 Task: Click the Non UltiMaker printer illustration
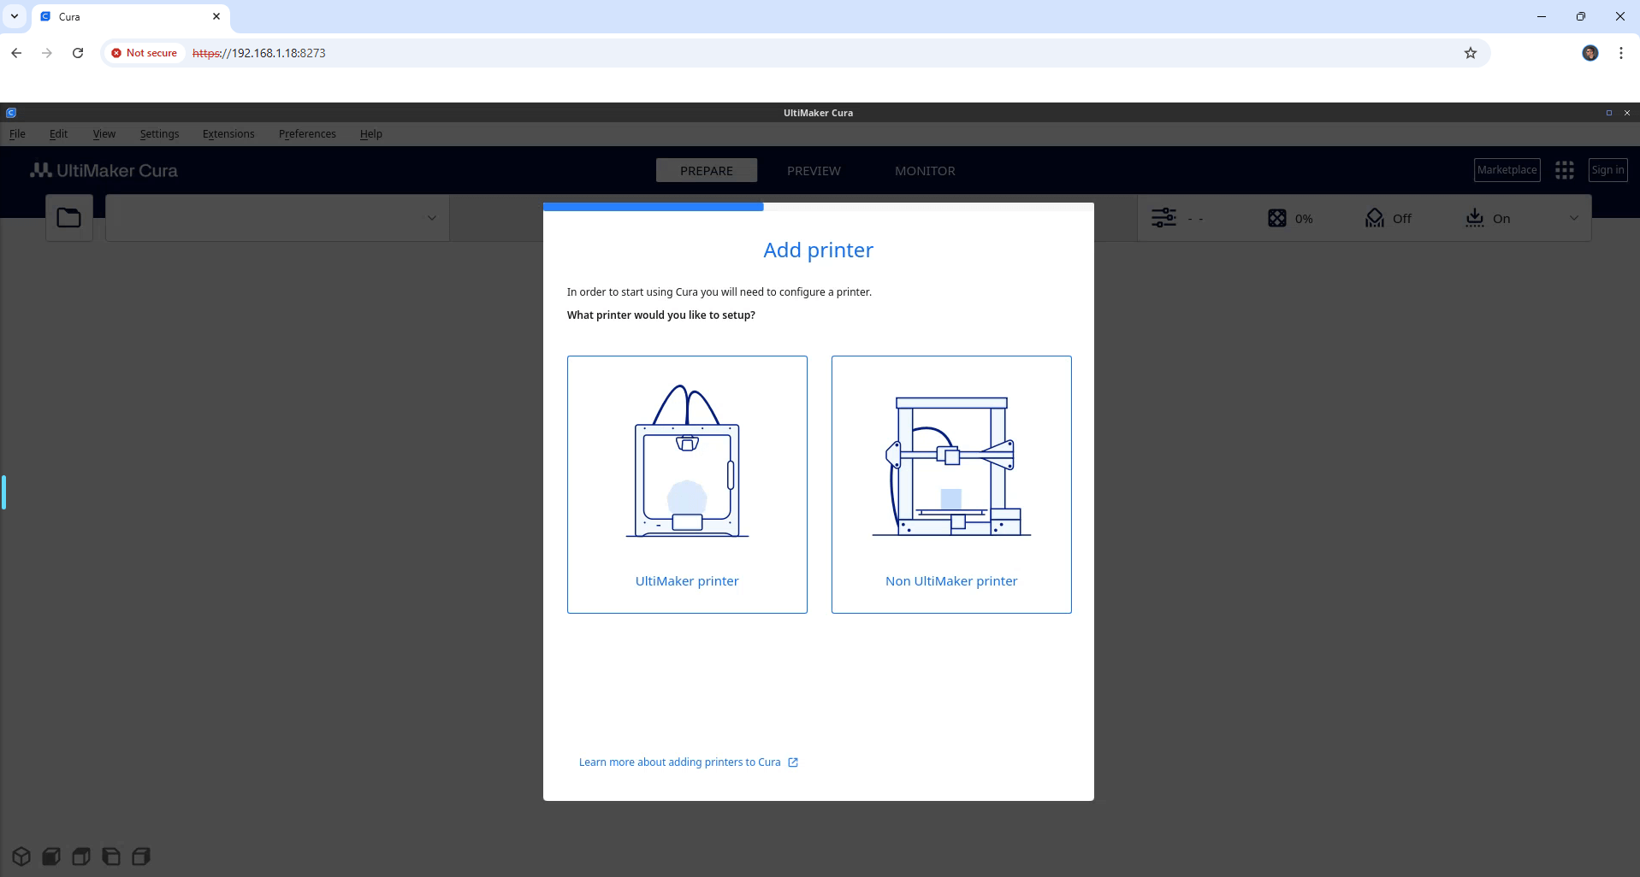pos(951,467)
